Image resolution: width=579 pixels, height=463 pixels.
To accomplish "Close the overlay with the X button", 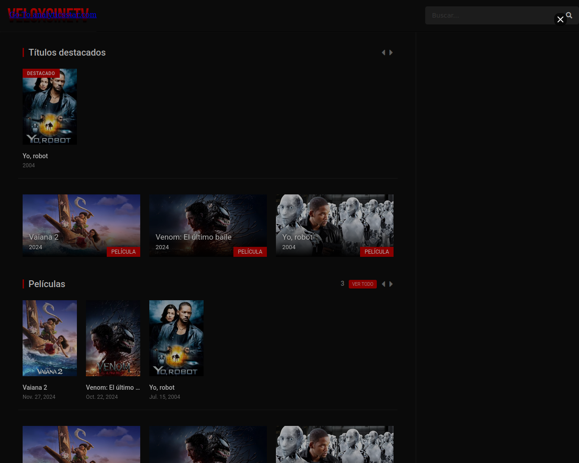I will pos(560,19).
